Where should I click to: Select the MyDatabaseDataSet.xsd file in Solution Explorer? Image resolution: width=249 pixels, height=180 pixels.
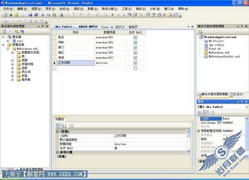tap(224, 56)
